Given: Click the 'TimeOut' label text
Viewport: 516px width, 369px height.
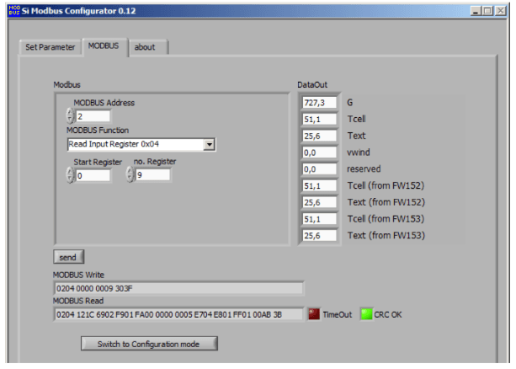Looking at the screenshot, I should click(x=338, y=315).
